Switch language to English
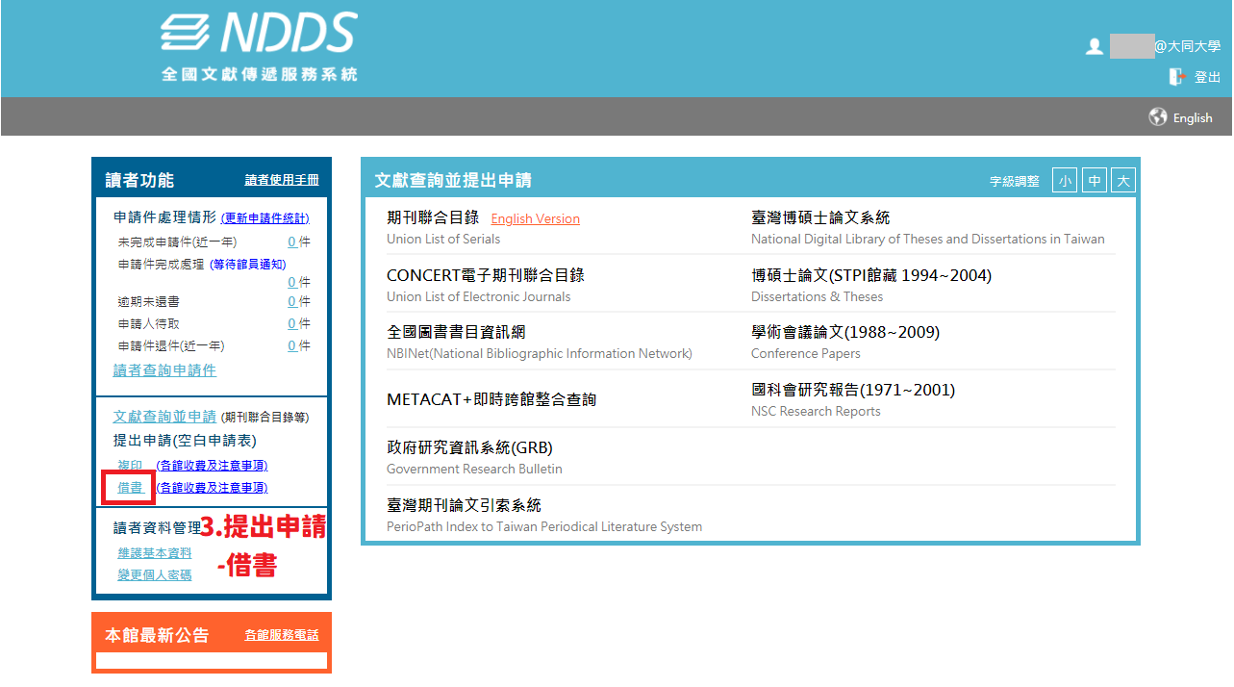The width and height of the screenshot is (1234, 687). (x=1193, y=117)
